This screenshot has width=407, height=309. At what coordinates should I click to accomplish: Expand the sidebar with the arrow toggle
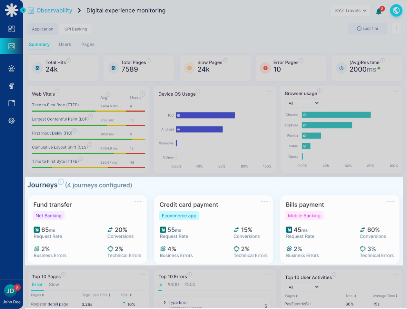[x=23, y=10]
